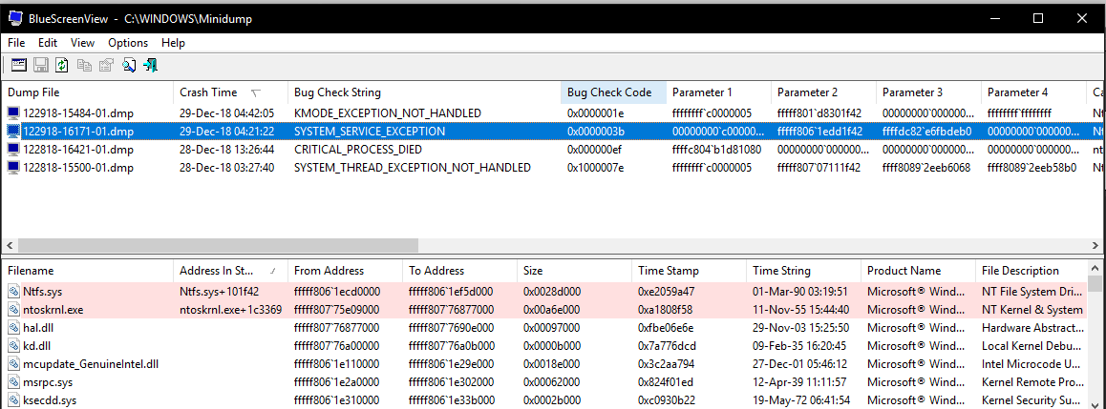1106x409 pixels.
Task: Click the kd.dll file icon
Action: click(x=14, y=346)
